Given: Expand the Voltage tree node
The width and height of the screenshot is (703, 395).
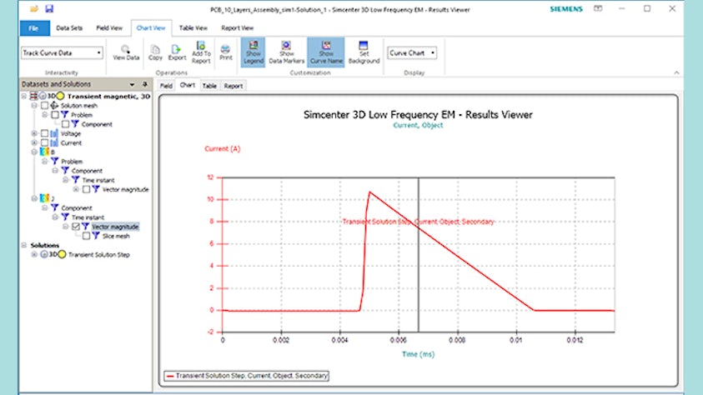Looking at the screenshot, I should (34, 133).
